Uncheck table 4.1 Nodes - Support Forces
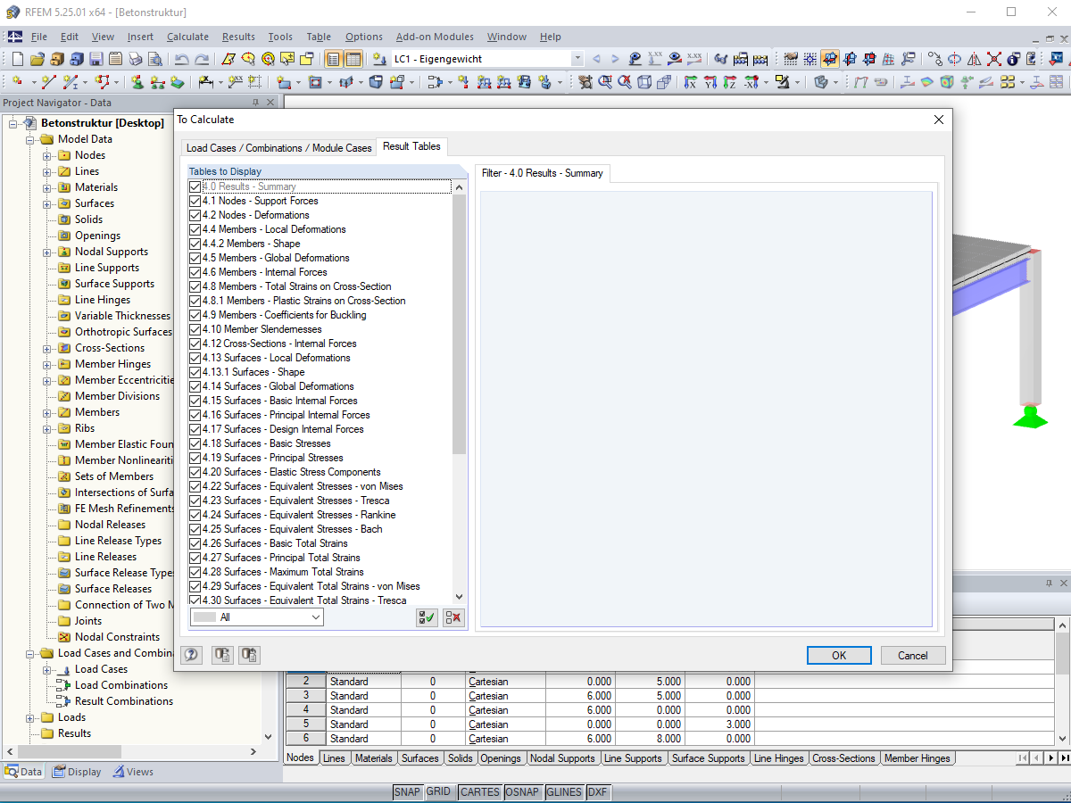This screenshot has height=803, width=1071. pos(195,201)
